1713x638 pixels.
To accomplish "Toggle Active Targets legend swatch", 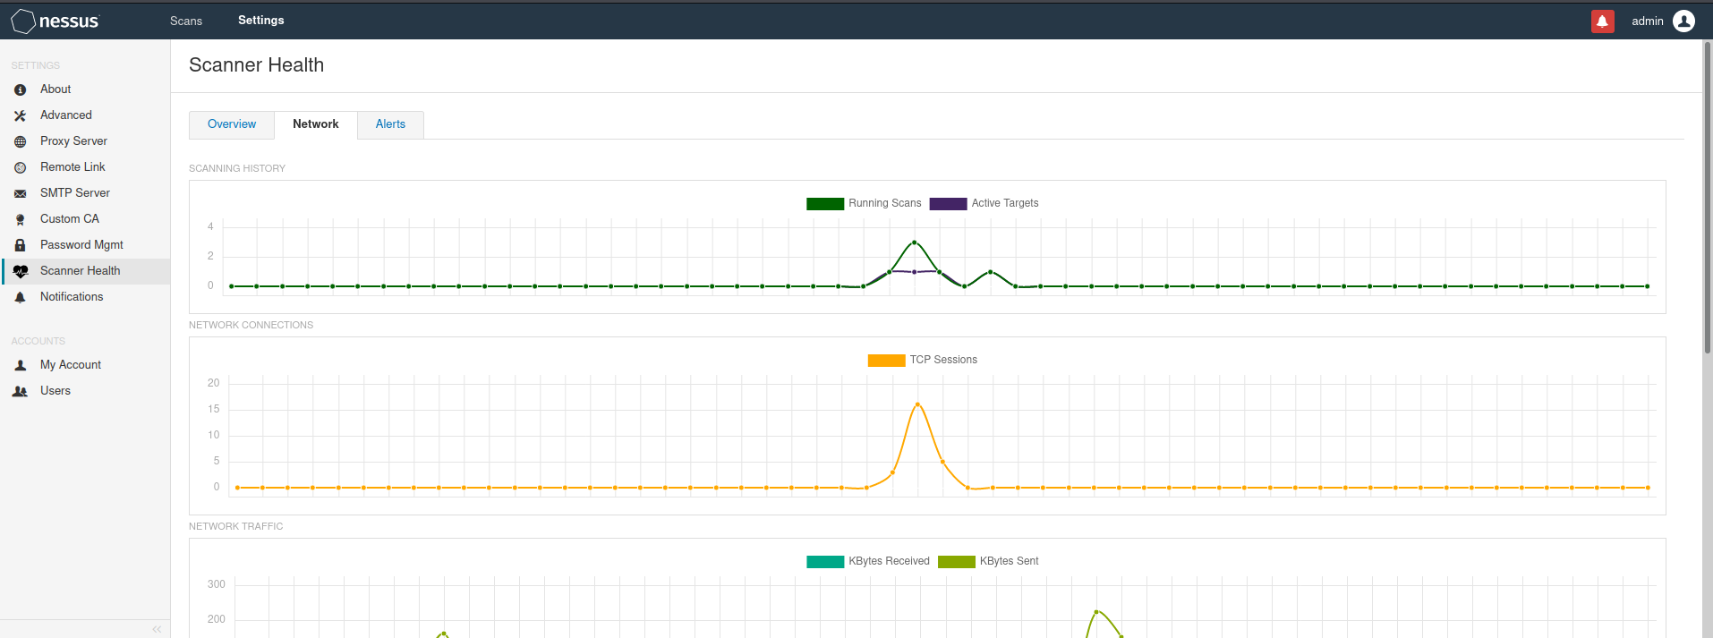I will pyautogui.click(x=948, y=204).
